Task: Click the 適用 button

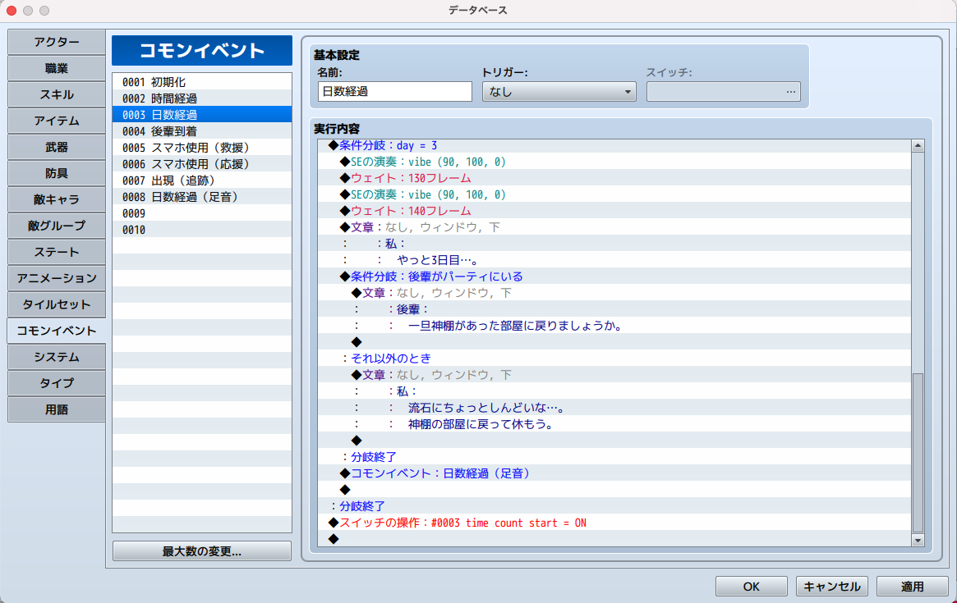Action: [912, 587]
